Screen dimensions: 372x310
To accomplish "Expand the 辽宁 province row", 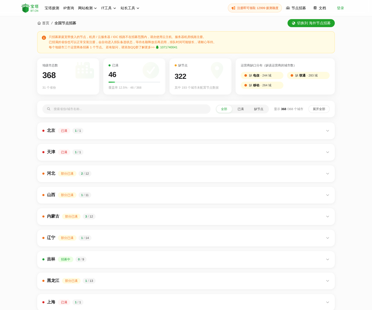I will pos(186,238).
